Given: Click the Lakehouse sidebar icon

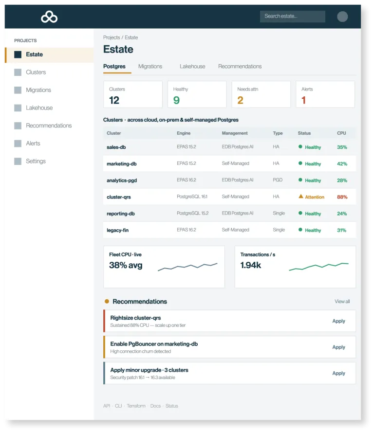Looking at the screenshot, I should tap(18, 108).
